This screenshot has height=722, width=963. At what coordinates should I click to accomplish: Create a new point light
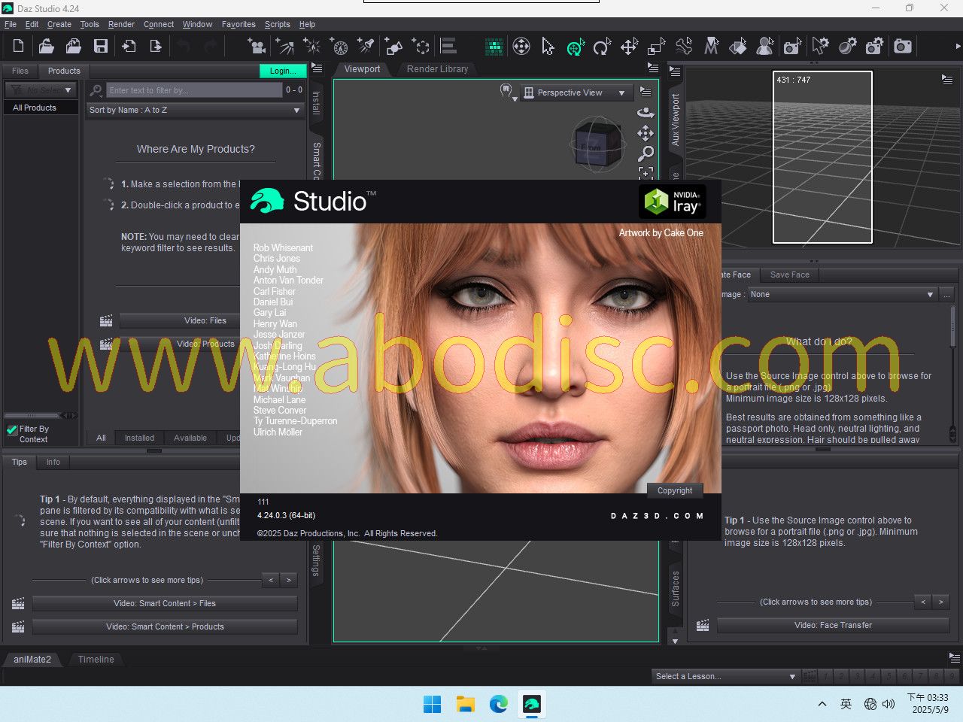(x=311, y=47)
